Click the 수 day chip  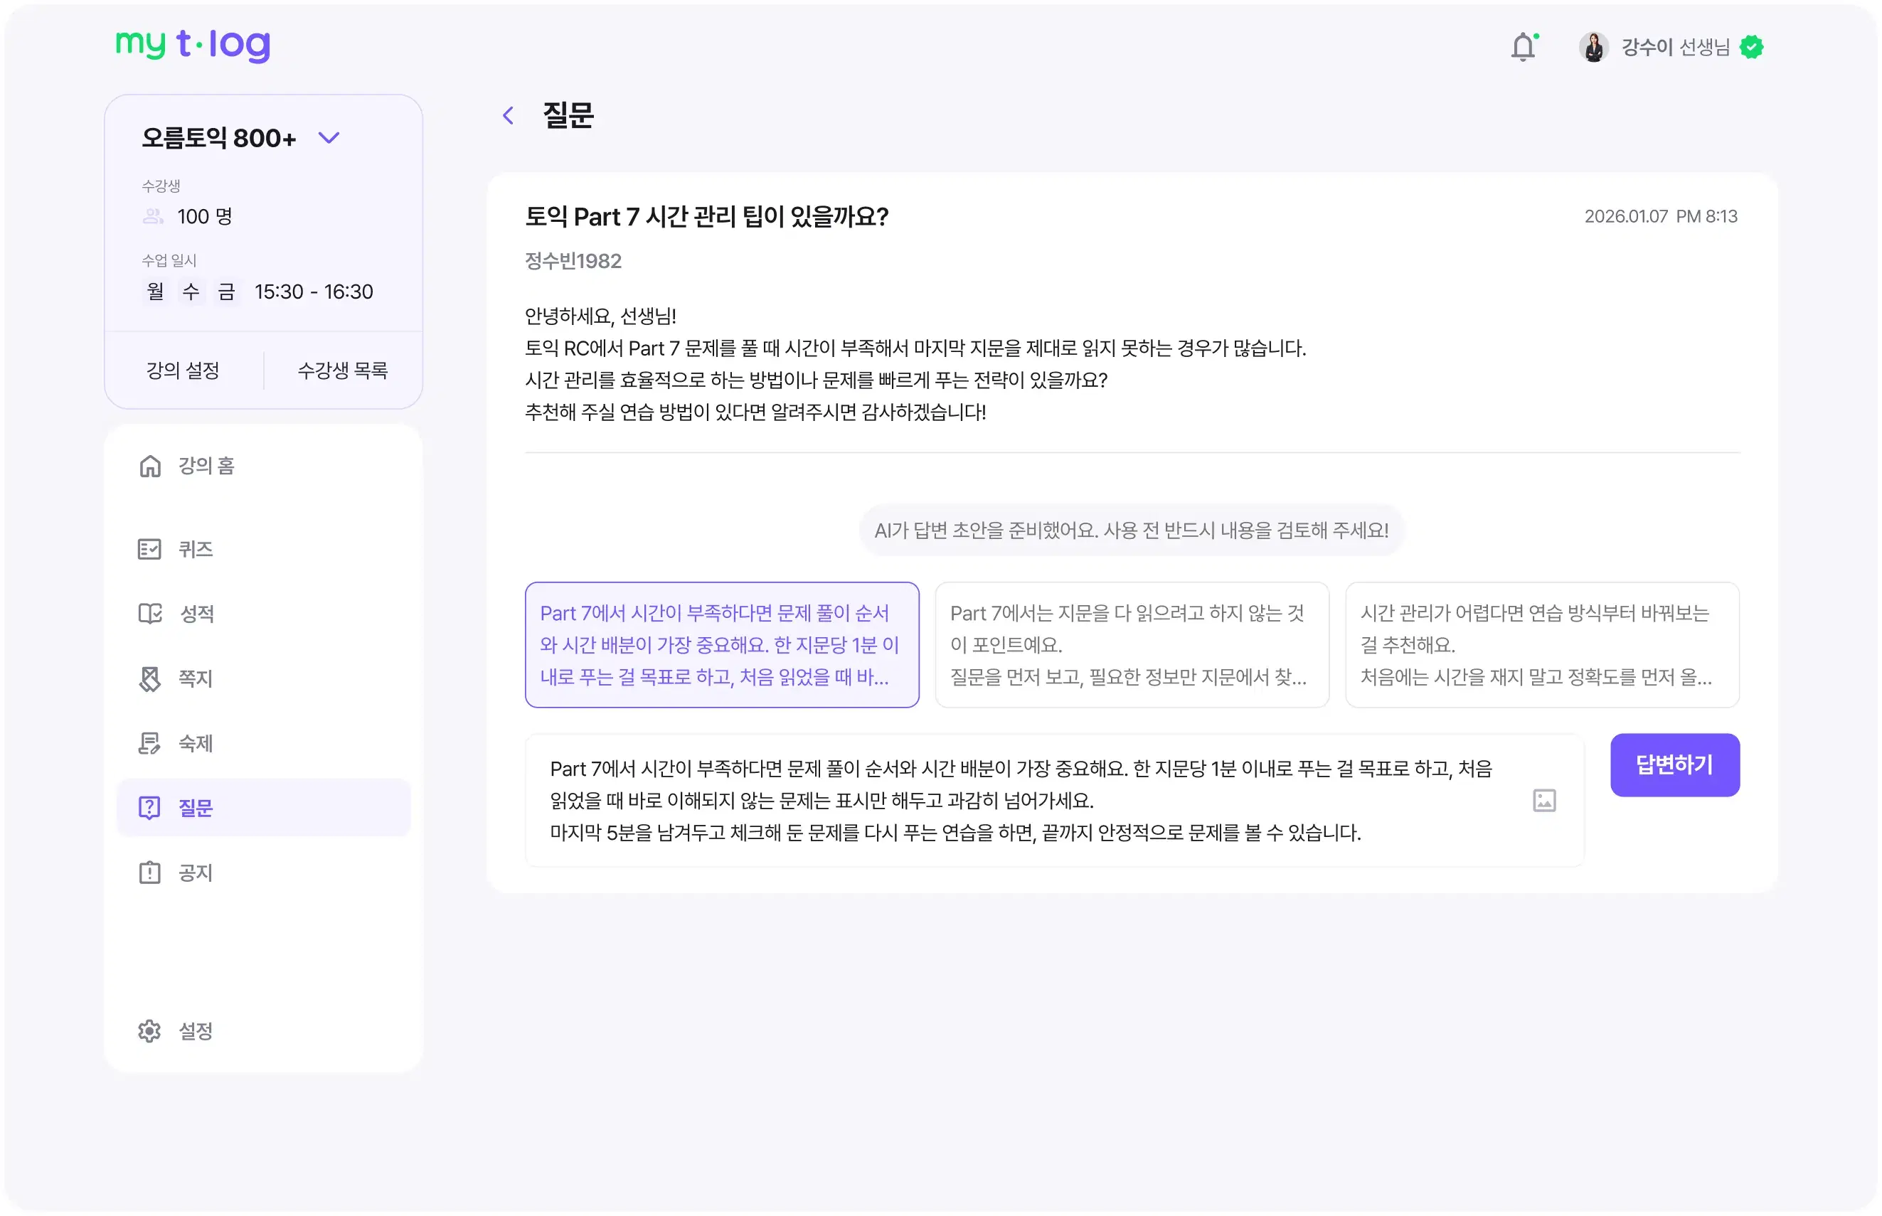[x=191, y=292]
